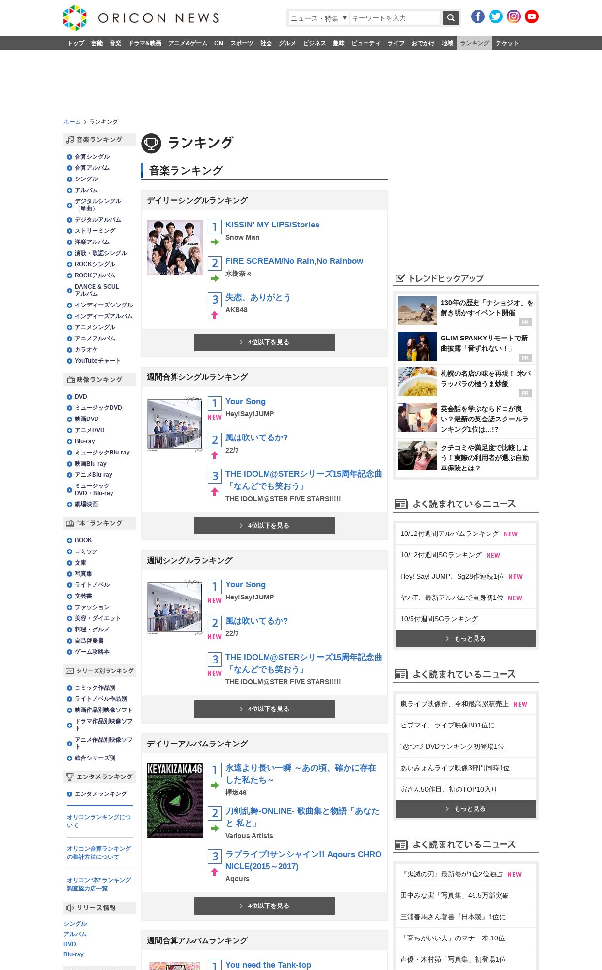Open the トップ navigation tab
Screen dimensions: 602x970
[x=76, y=43]
